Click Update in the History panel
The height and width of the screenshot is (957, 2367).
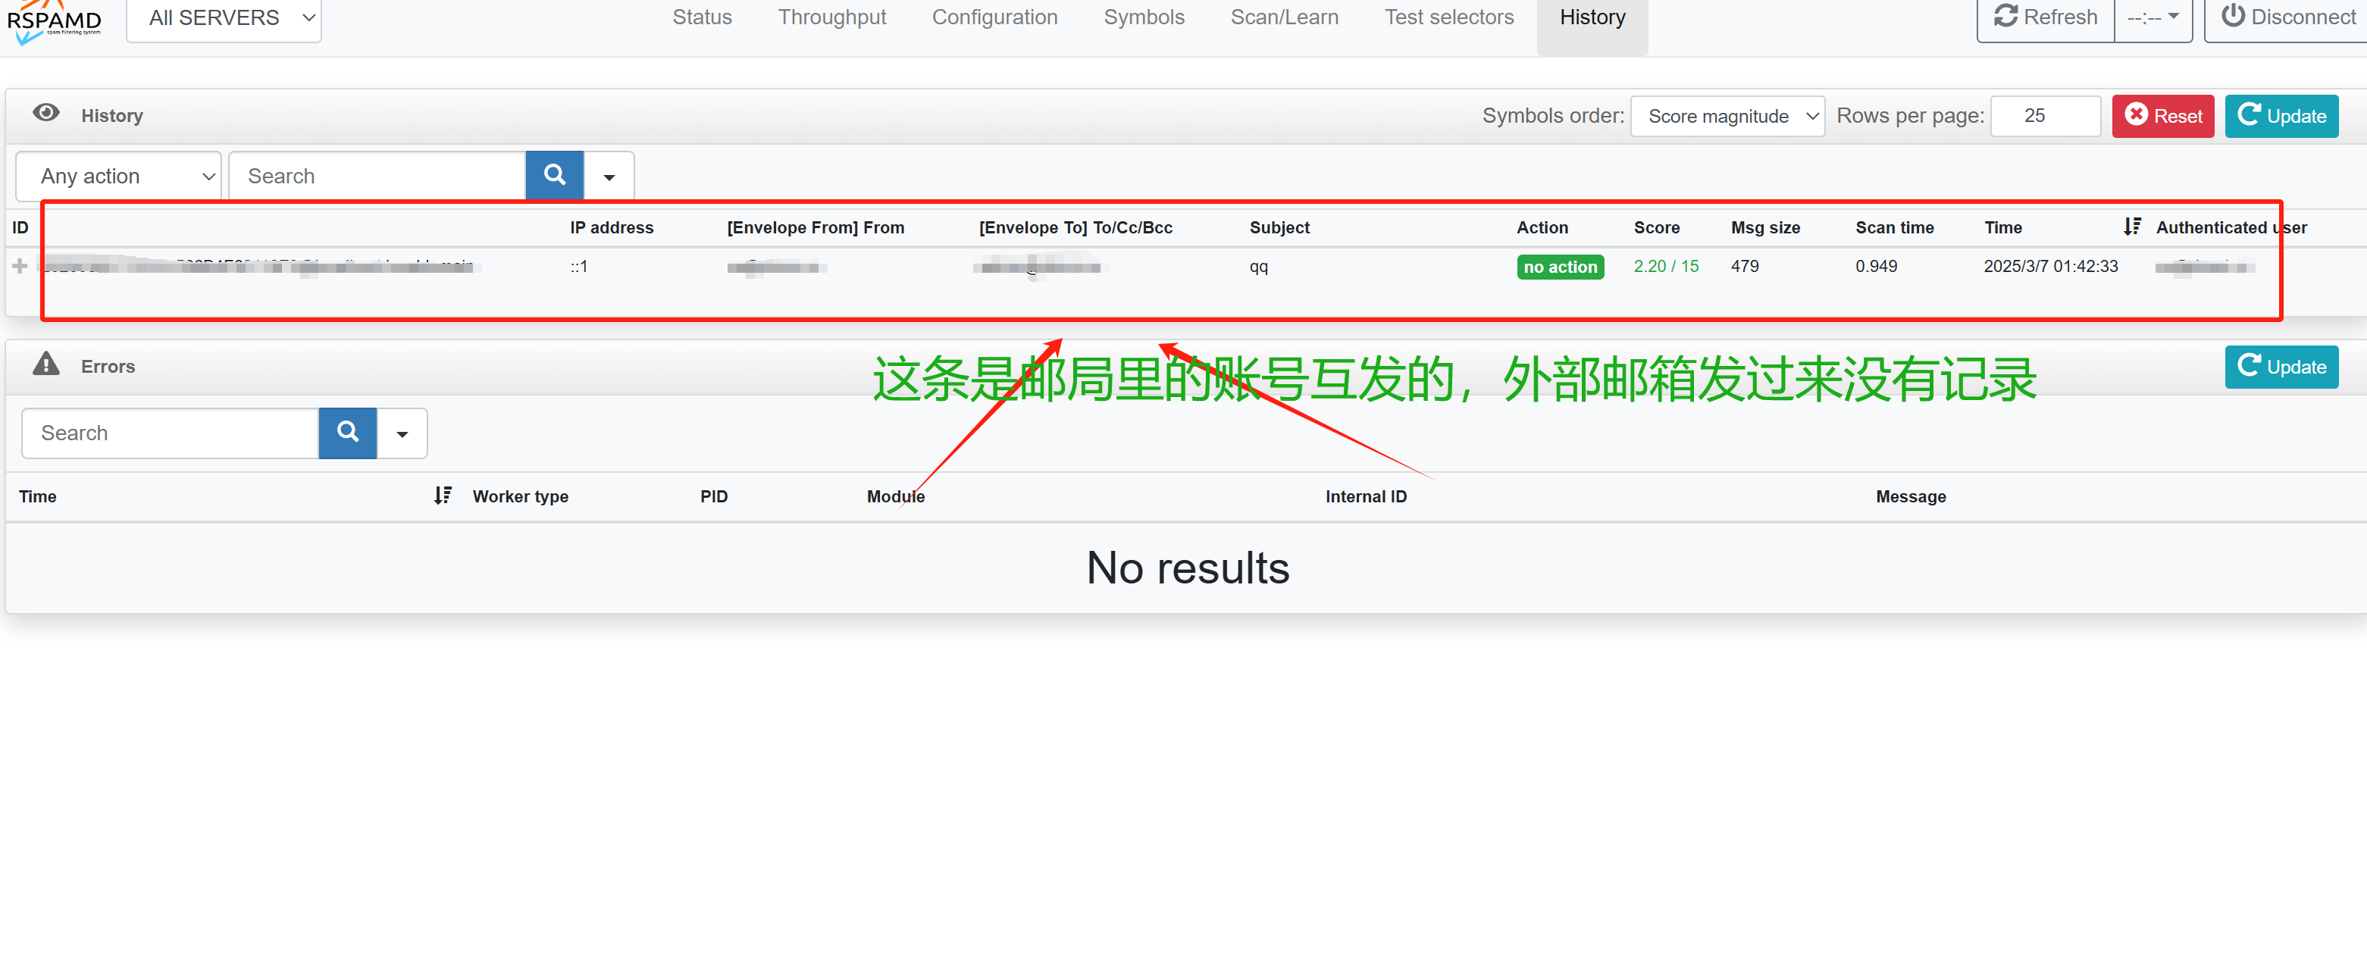coord(2281,116)
